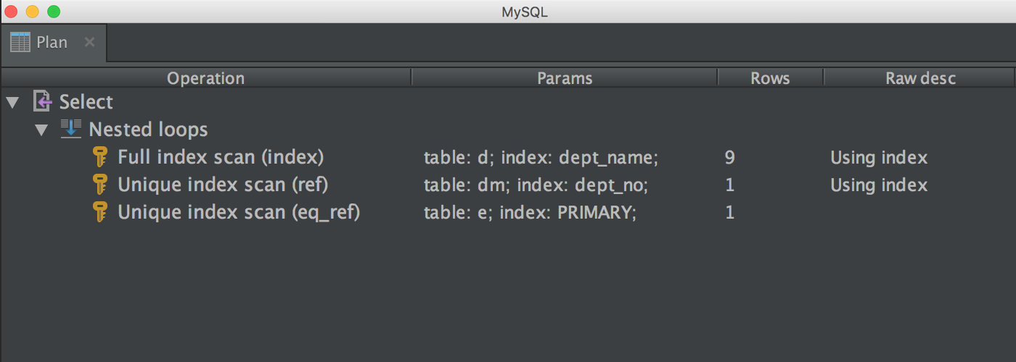Select the Unique index scan (ref) row

[508, 185]
